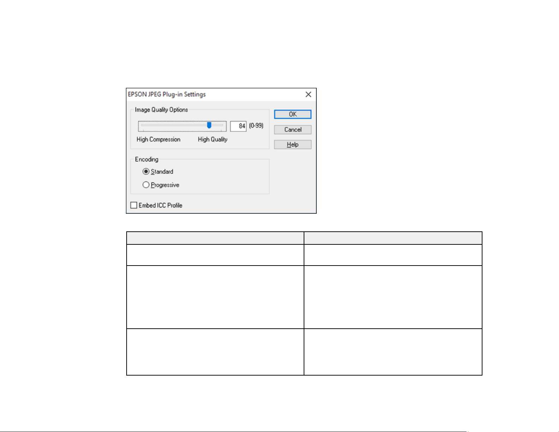Click the (0-99) range text
The width and height of the screenshot is (559, 432).
click(x=256, y=126)
